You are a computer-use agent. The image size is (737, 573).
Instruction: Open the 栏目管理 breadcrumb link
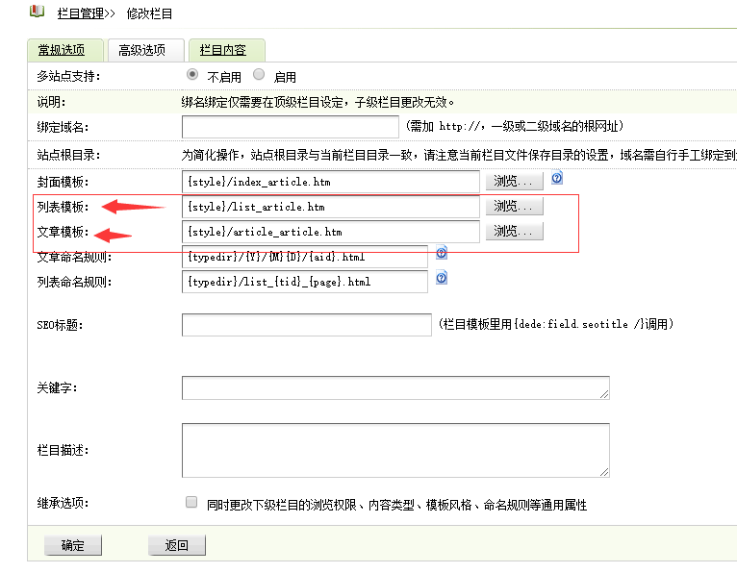click(x=82, y=12)
